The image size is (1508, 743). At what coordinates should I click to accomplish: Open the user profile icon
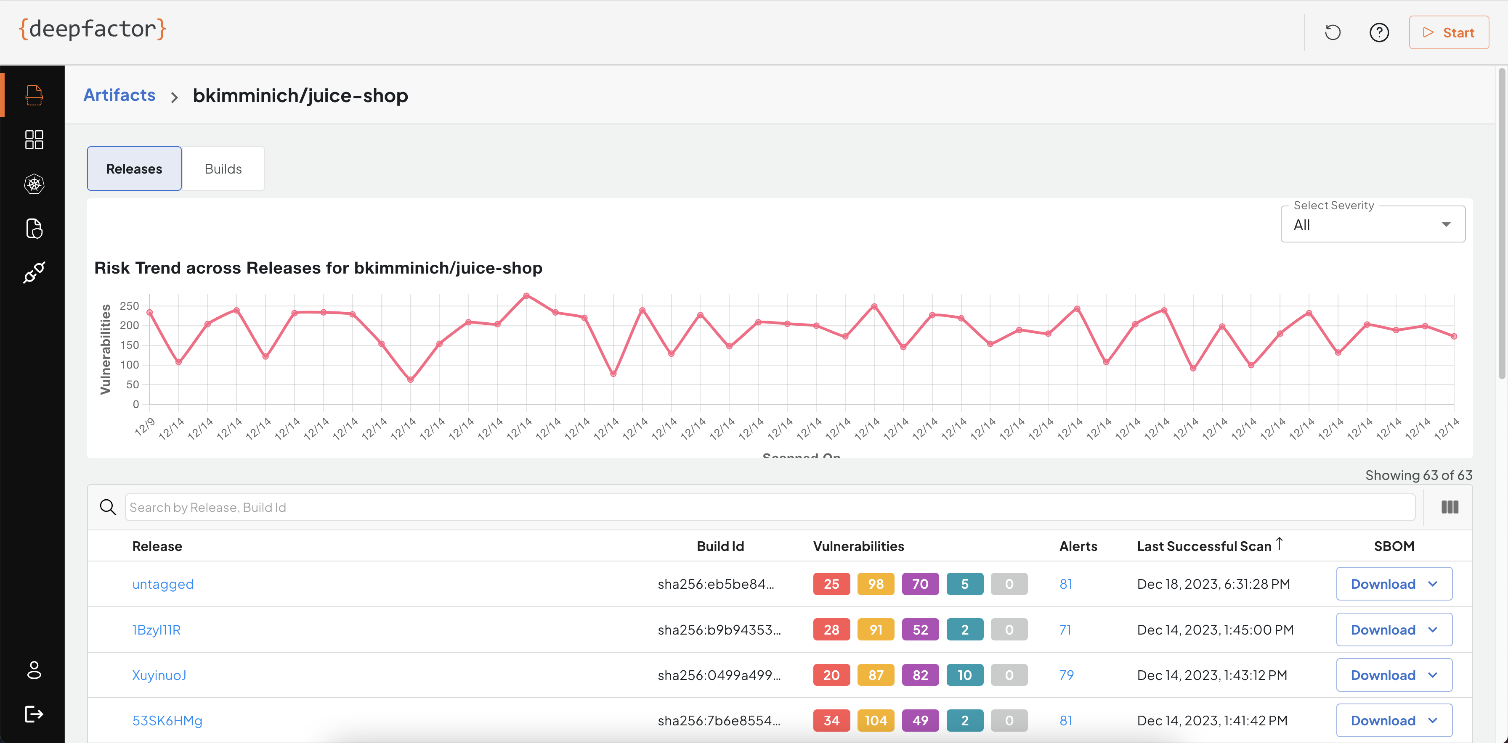coord(34,670)
